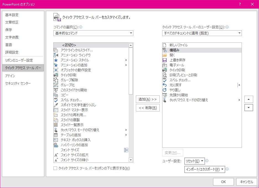Expand the アニメーションの追加 submenu arrow
This screenshot has width=259, height=188.
pyautogui.click(x=126, y=65)
